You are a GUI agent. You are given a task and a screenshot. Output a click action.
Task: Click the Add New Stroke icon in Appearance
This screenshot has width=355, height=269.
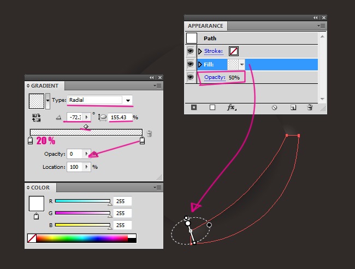point(194,107)
